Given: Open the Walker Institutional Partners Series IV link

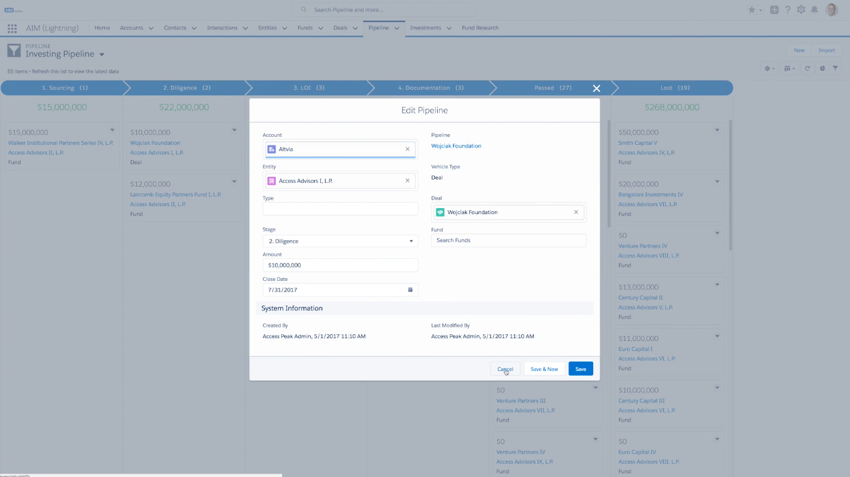Looking at the screenshot, I should pyautogui.click(x=61, y=143).
